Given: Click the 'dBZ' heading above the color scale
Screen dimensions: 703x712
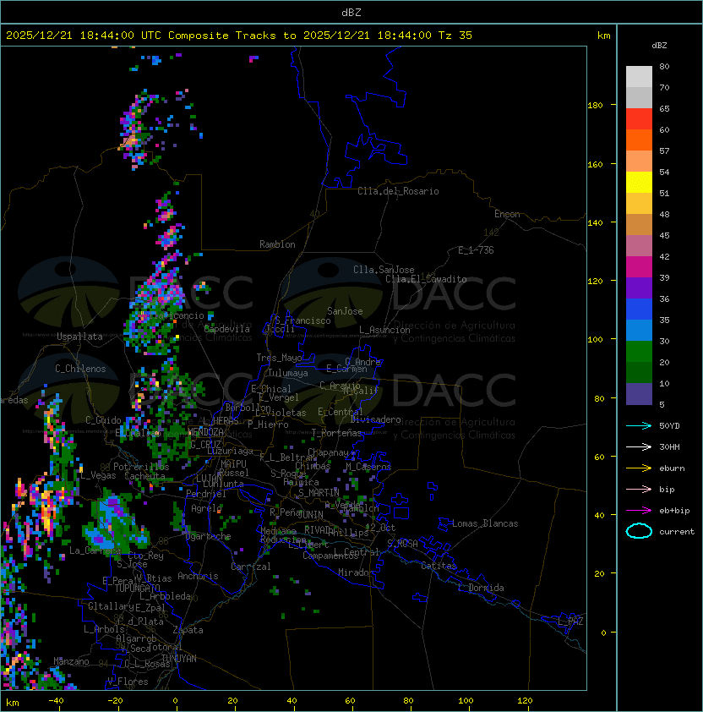Looking at the screenshot, I should click(x=659, y=46).
